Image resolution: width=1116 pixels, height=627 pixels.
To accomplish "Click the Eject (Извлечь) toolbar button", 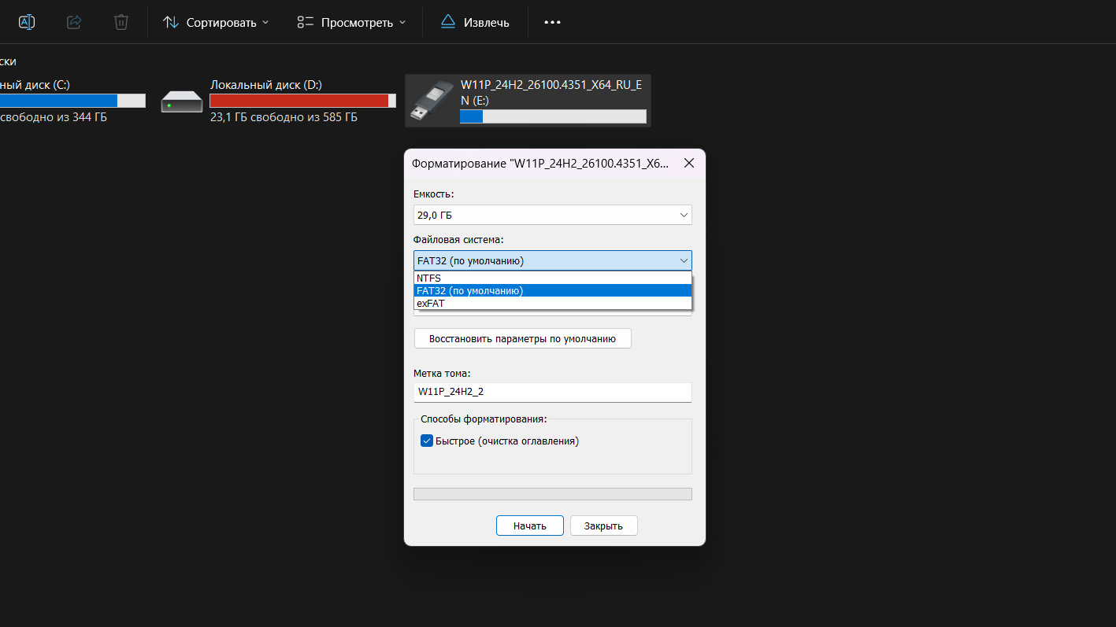I will click(475, 22).
